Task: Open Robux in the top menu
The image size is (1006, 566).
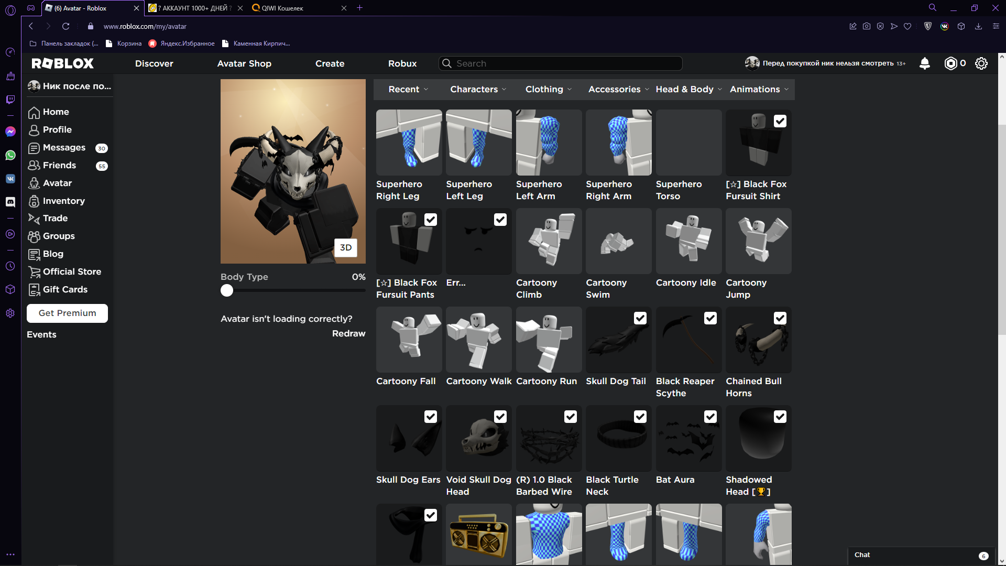Action: pyautogui.click(x=402, y=63)
